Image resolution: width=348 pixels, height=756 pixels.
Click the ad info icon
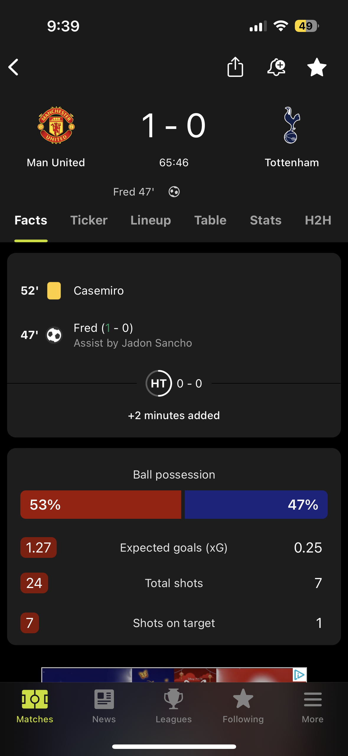(299, 675)
